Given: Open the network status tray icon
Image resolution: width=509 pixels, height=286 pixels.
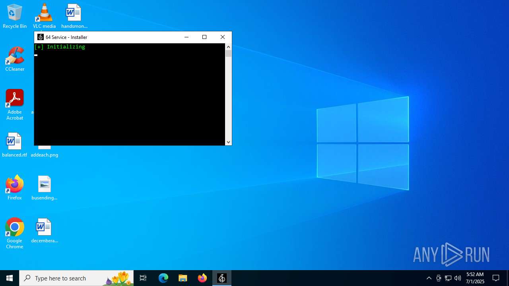Looking at the screenshot, I should click(x=448, y=278).
